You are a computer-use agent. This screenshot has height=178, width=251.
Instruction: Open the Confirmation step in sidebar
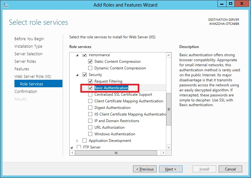(x=26, y=91)
